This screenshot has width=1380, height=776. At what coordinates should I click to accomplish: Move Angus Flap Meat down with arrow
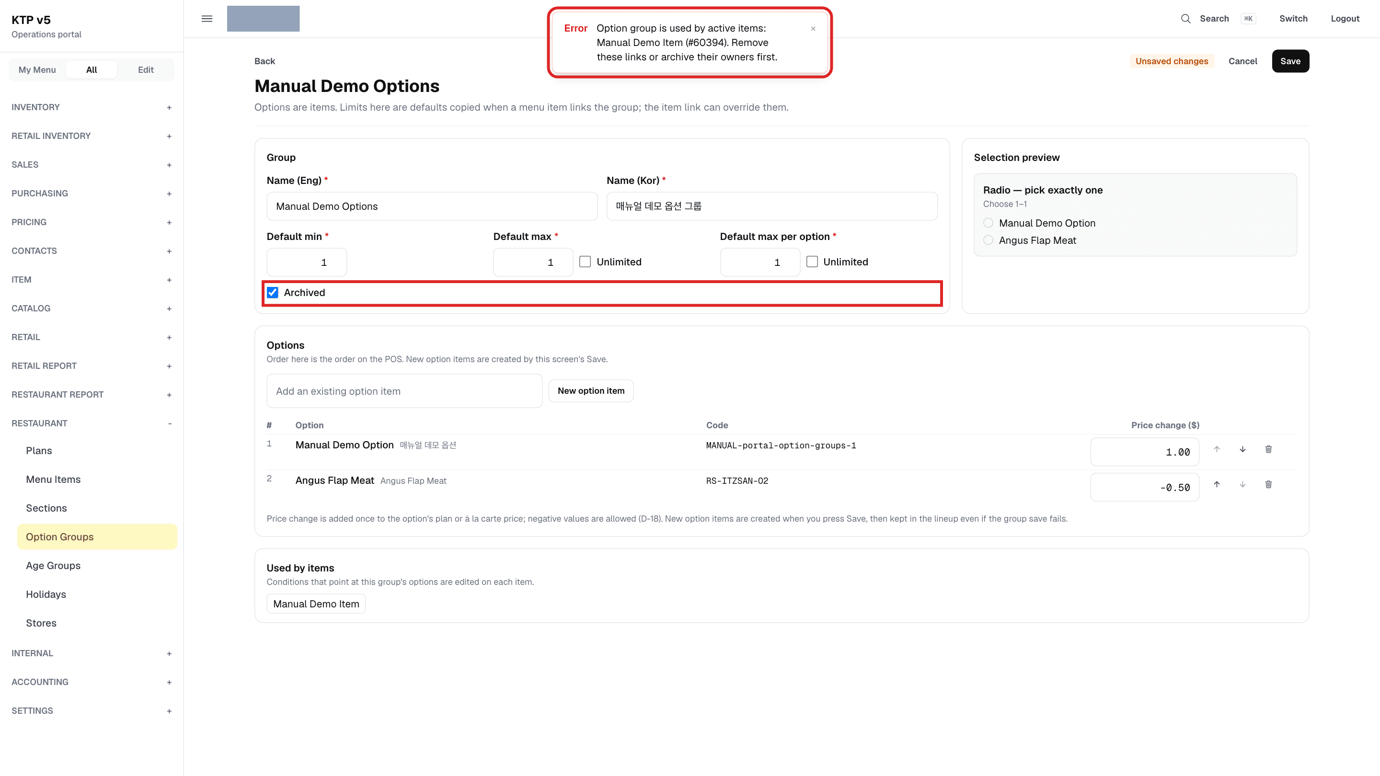pyautogui.click(x=1242, y=485)
